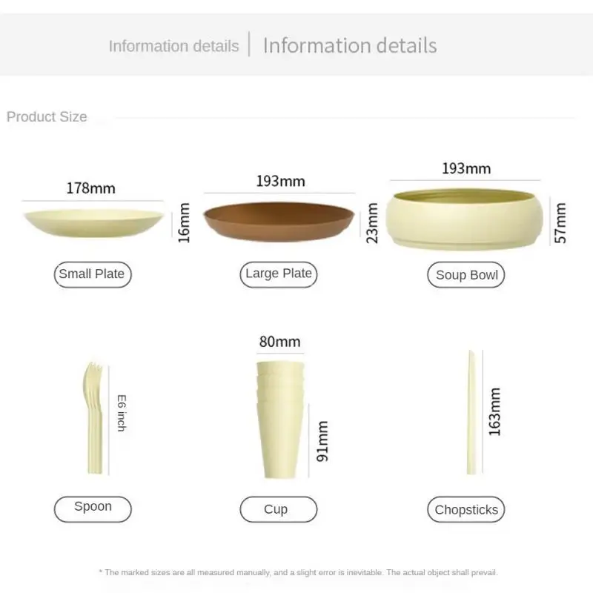Select the Spoon label pill
Image resolution: width=593 pixels, height=593 pixels.
coord(93,508)
